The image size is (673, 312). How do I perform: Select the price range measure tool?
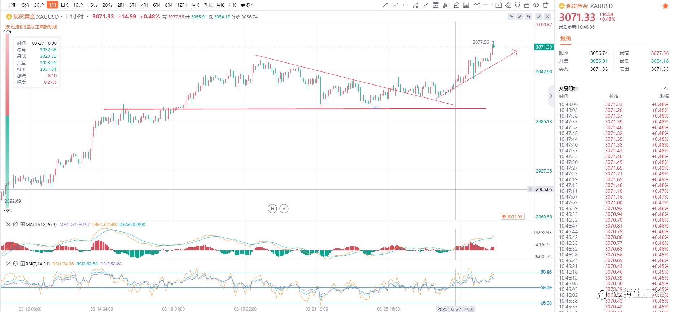click(416, 5)
